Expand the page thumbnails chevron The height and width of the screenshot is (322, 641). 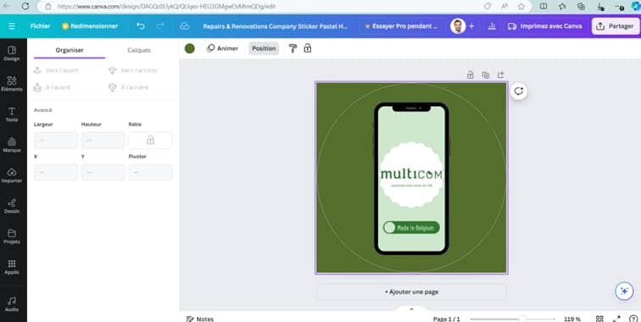(411, 309)
